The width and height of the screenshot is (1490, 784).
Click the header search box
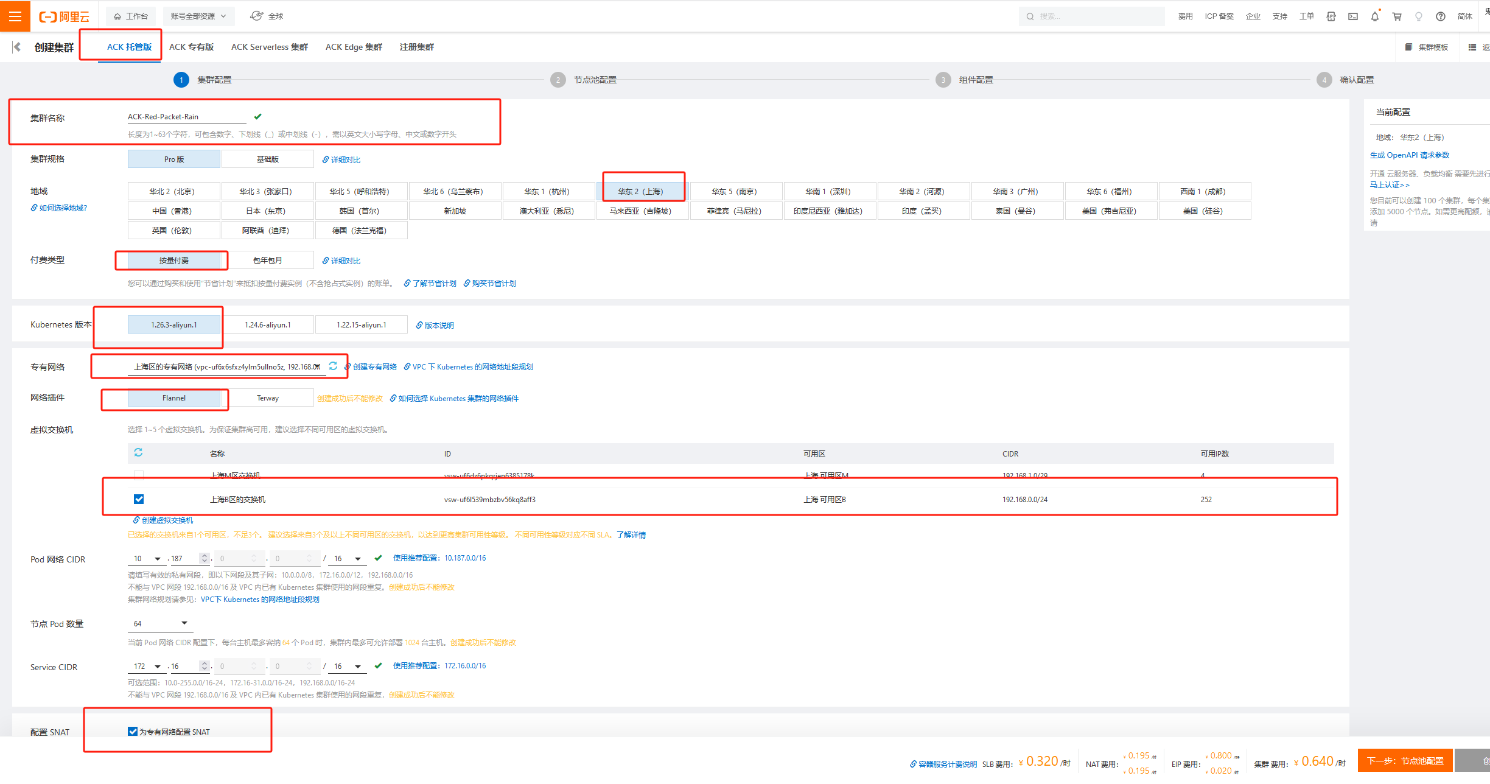point(1091,16)
